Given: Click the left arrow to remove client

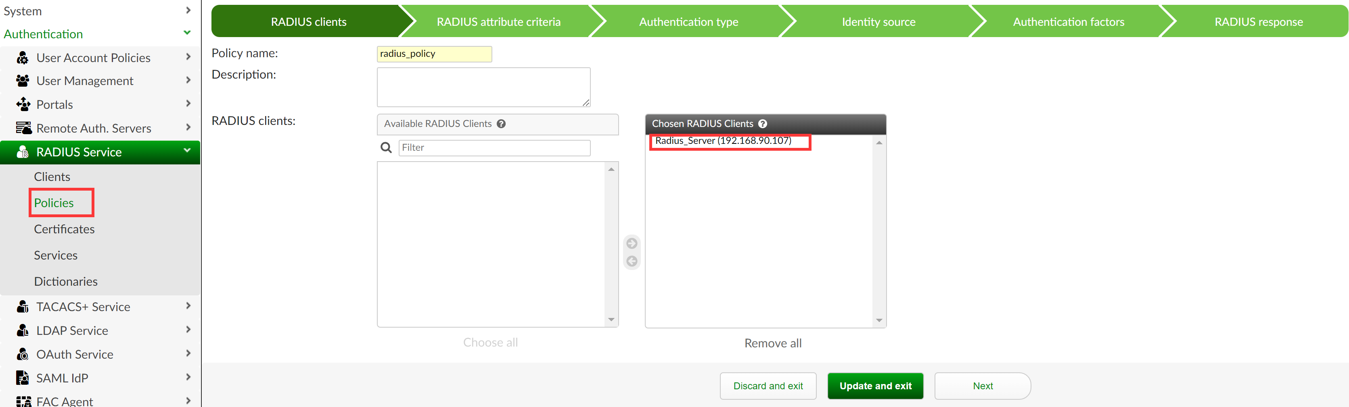Looking at the screenshot, I should point(632,261).
